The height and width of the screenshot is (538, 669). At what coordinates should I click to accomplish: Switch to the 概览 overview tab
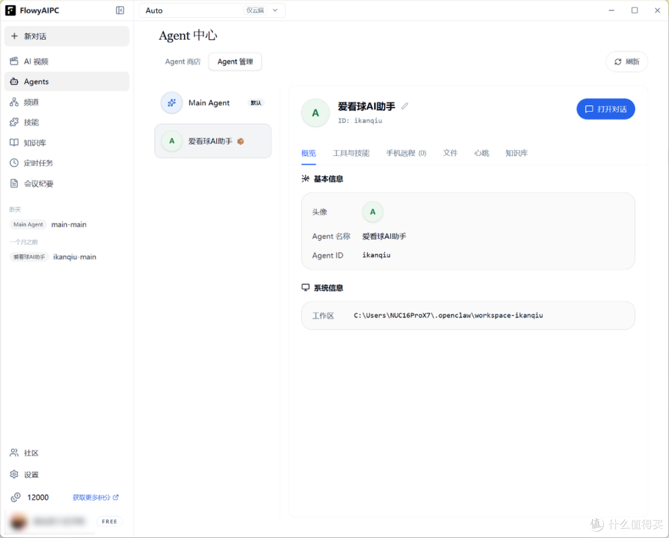click(x=308, y=153)
